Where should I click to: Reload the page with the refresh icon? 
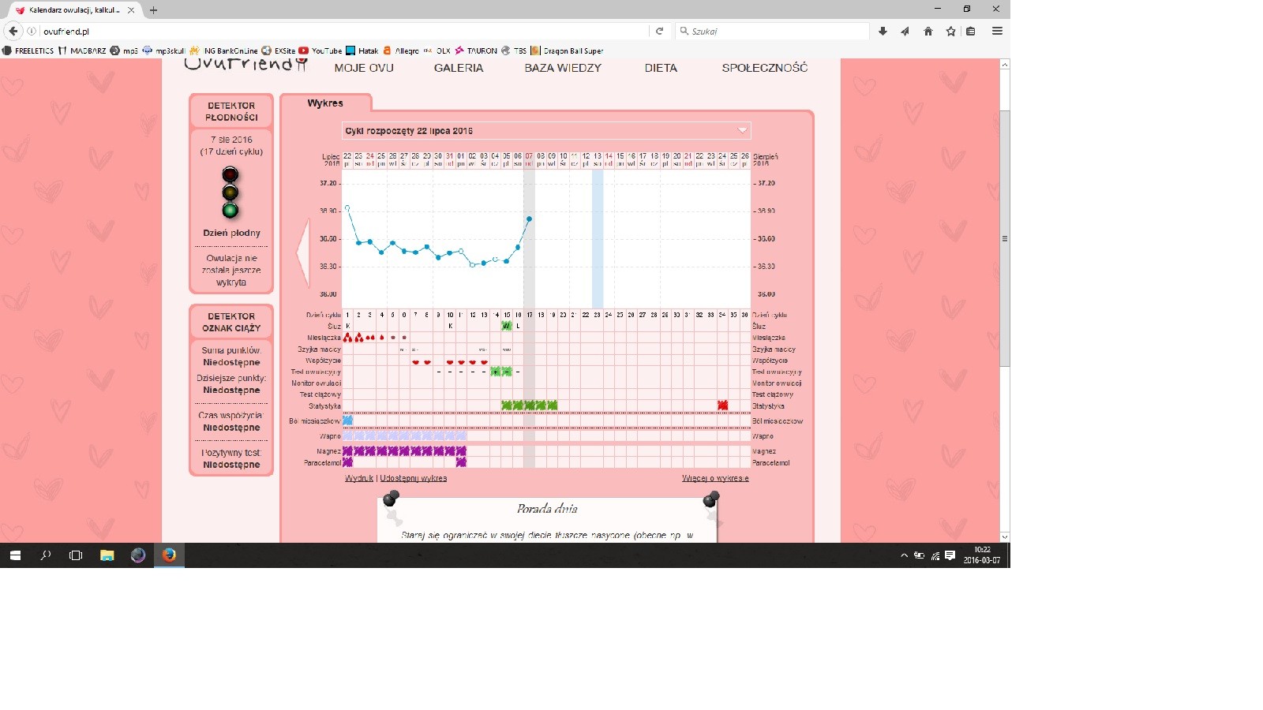pyautogui.click(x=659, y=31)
